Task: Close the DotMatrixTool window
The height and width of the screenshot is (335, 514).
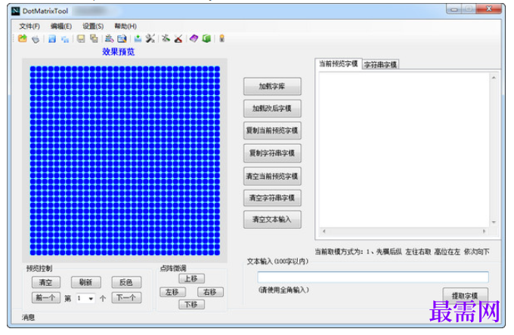Action: [489, 9]
